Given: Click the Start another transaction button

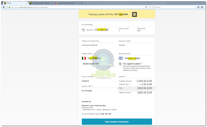Looking at the screenshot, I should coord(117,122).
